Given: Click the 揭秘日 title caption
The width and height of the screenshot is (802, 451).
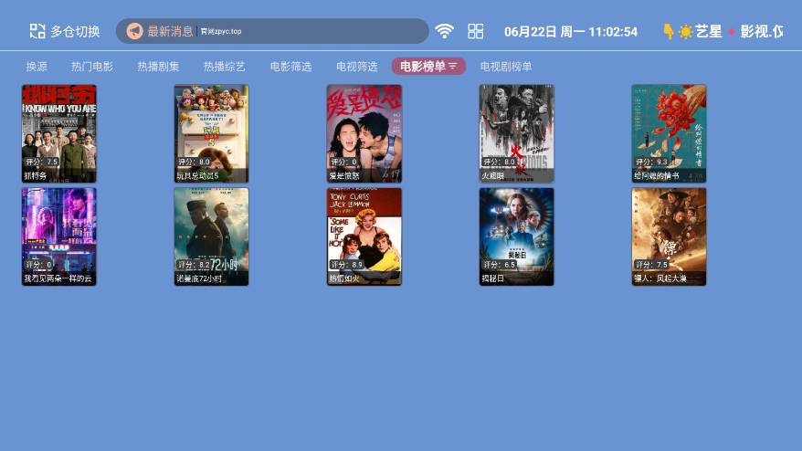Looking at the screenshot, I should tap(492, 278).
